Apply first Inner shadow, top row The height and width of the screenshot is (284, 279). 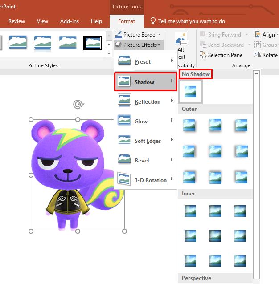point(190,211)
